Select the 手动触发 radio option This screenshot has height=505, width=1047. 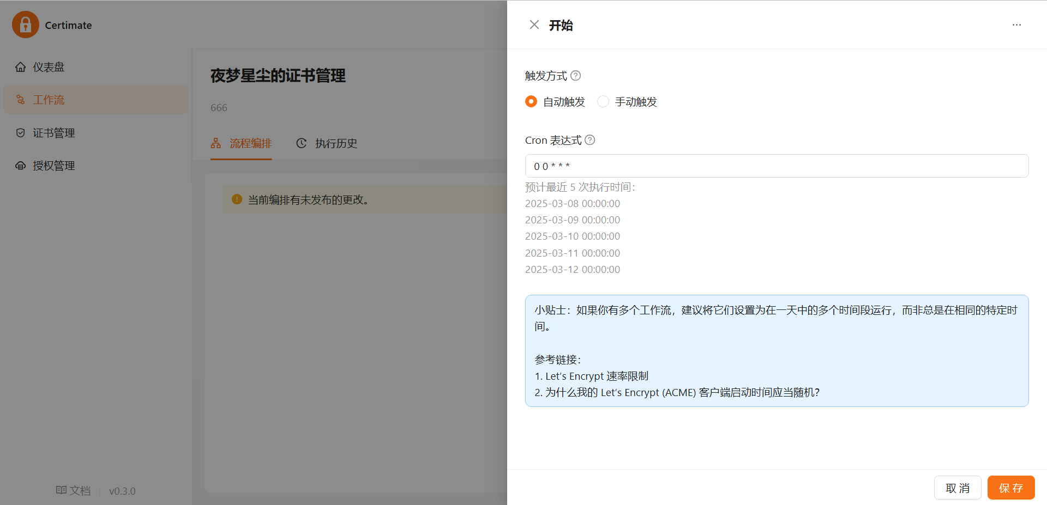603,102
